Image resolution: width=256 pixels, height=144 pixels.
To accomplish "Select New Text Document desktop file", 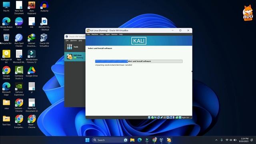I will pyautogui.click(x=19, y=8).
